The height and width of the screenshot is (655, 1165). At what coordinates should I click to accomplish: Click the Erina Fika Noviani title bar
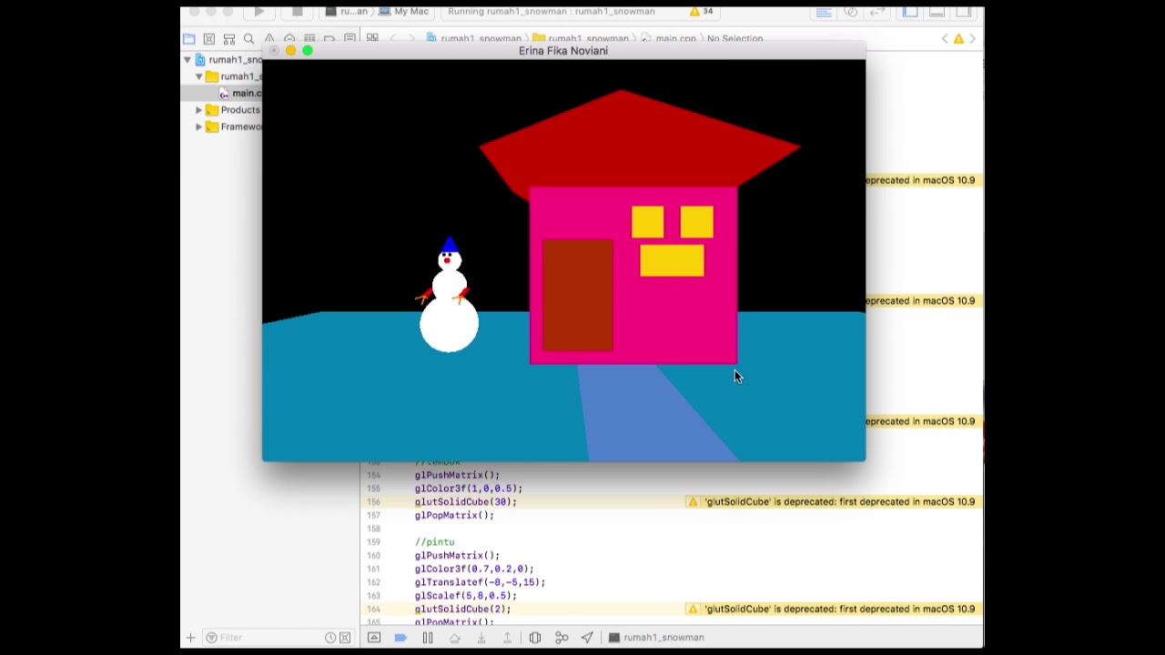pos(563,51)
